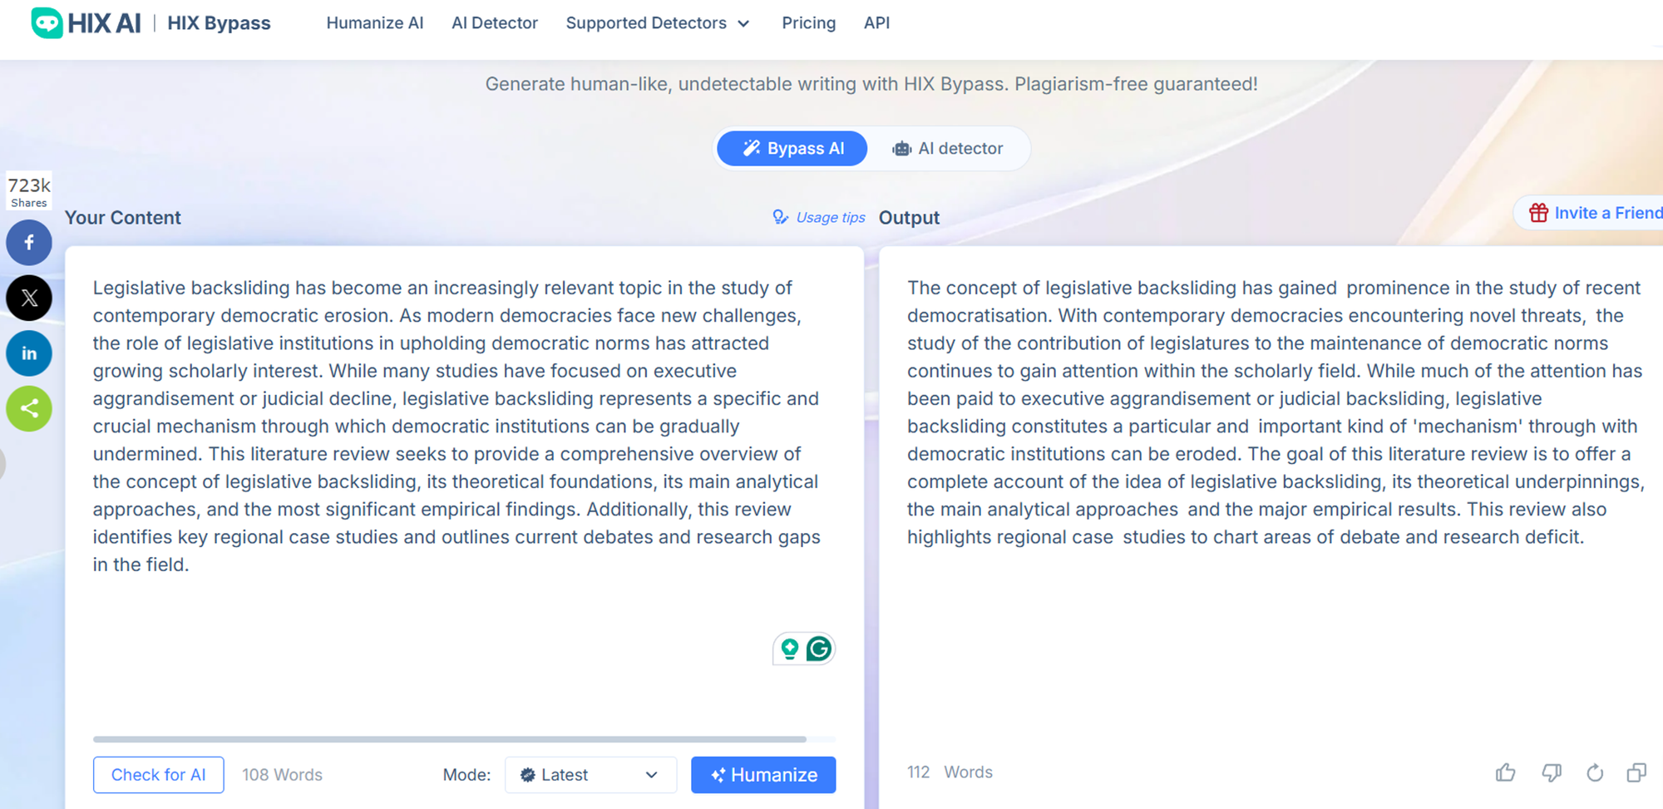Viewport: 1663px width, 809px height.
Task: Regenerate the output with the refresh icon
Action: point(1594,772)
